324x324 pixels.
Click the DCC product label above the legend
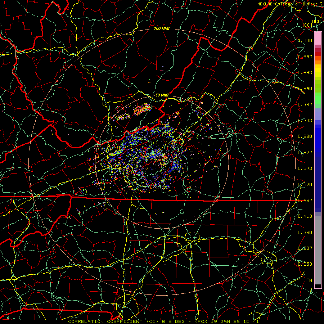coord(316,22)
